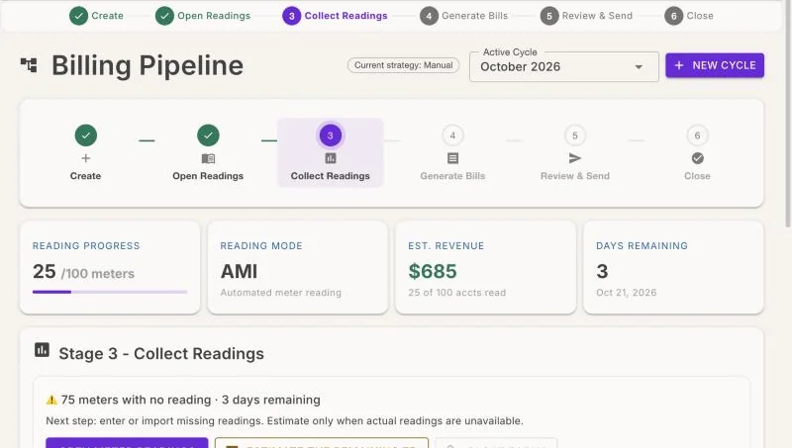792x448 pixels.
Task: Go to Review & Send in top stepper
Action: [x=597, y=16]
